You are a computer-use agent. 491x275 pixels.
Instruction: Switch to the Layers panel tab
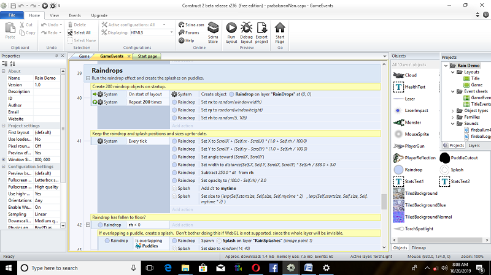click(474, 146)
